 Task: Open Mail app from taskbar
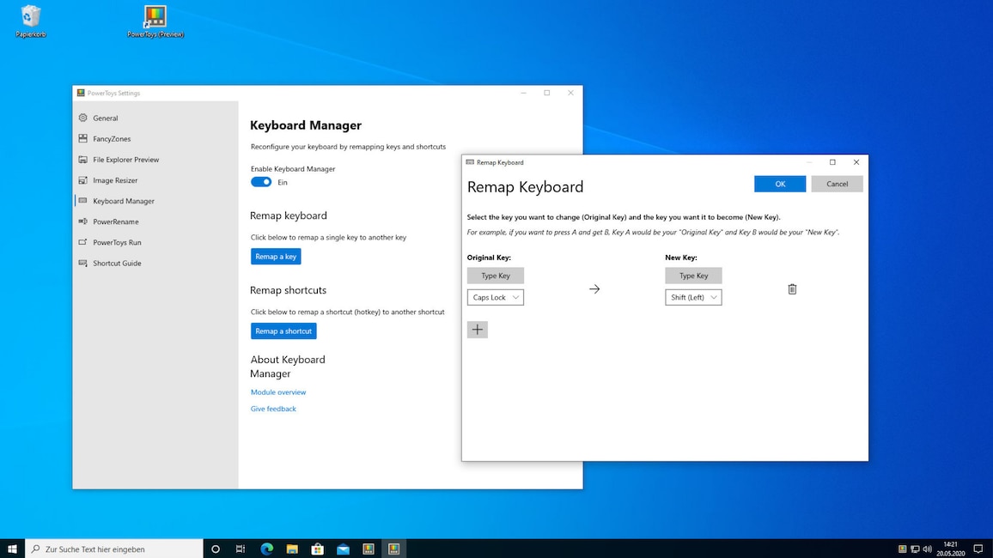[344, 549]
